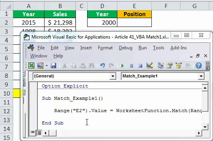Open the Add-Ins menu
Viewport: 213px width, 141px height.
point(179,48)
